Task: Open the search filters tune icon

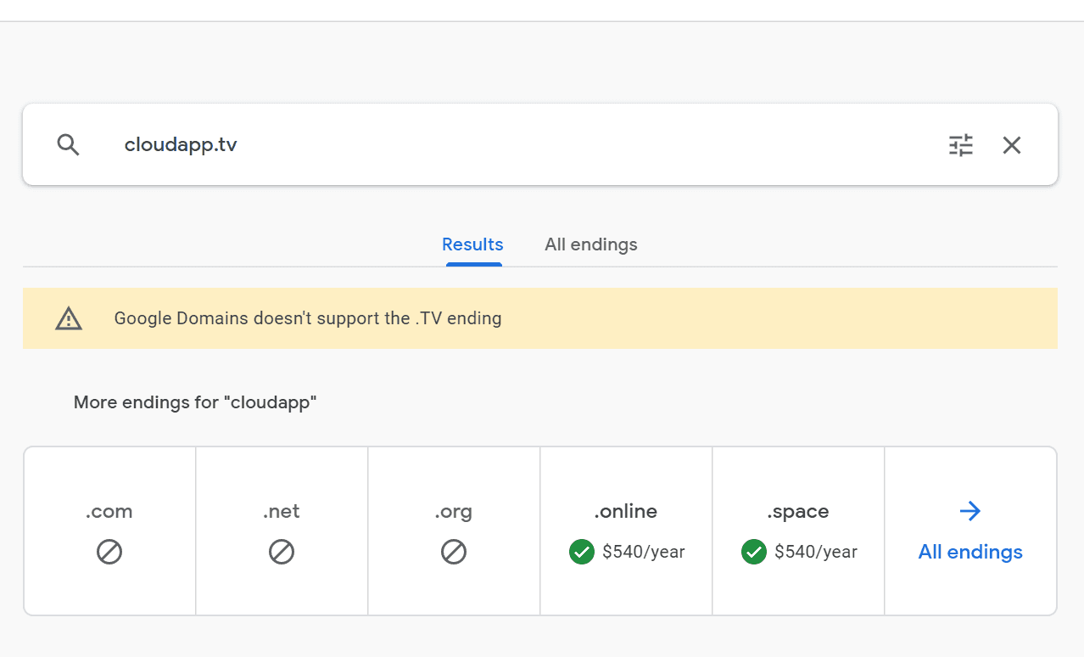Action: point(961,145)
